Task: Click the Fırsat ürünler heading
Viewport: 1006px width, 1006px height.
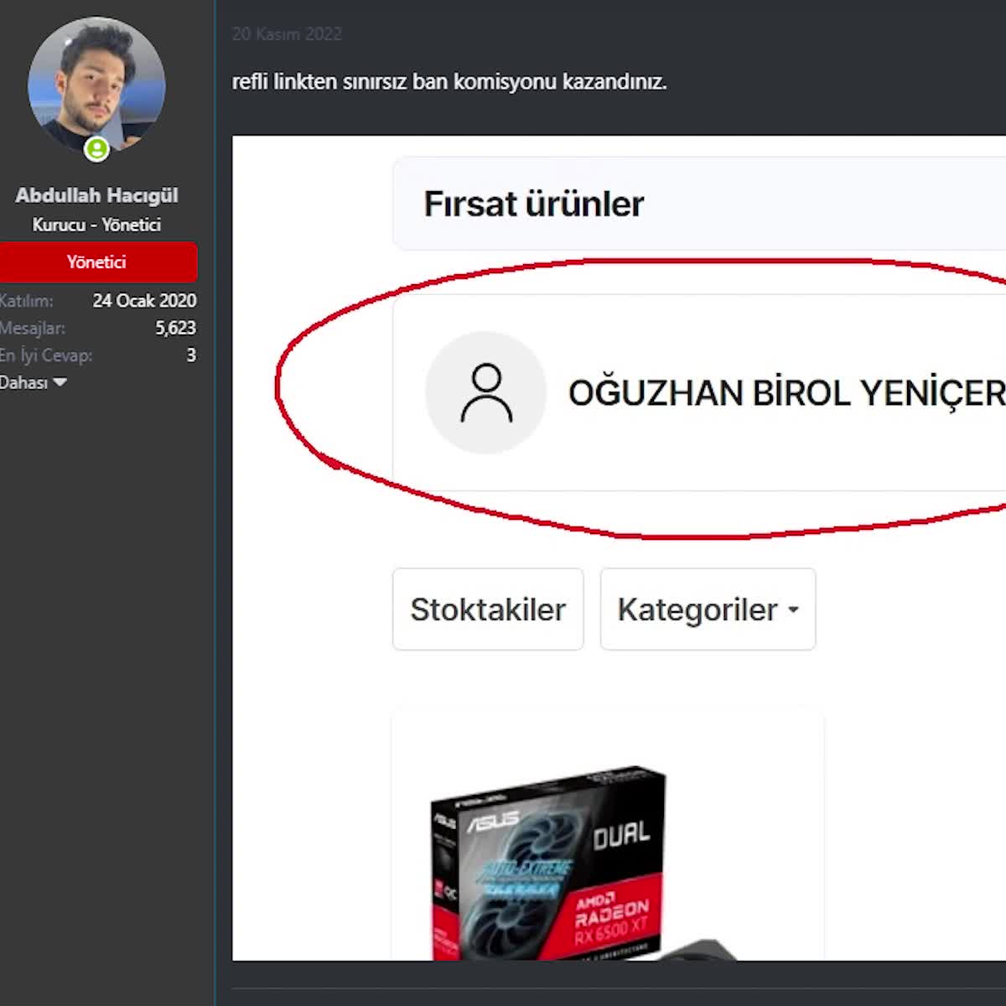Action: pos(533,204)
